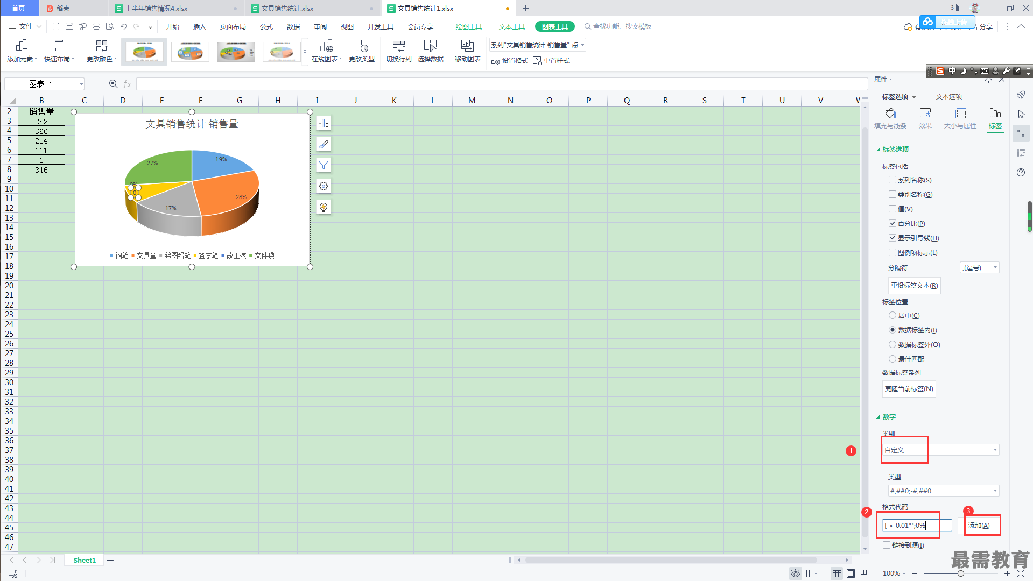Screen dimensions: 1033x581
Task: Click 选择数据 select data
Action: point(430,51)
